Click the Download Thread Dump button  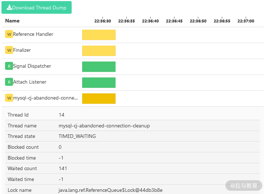coord(37,8)
